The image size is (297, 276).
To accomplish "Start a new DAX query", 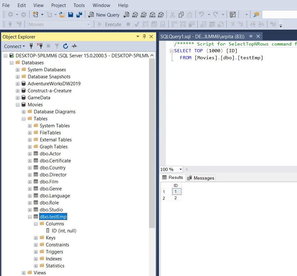I will (x=161, y=15).
